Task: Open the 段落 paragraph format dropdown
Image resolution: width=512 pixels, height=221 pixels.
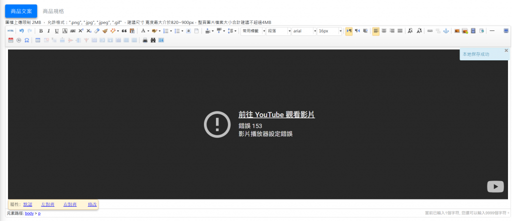Action: (x=278, y=31)
